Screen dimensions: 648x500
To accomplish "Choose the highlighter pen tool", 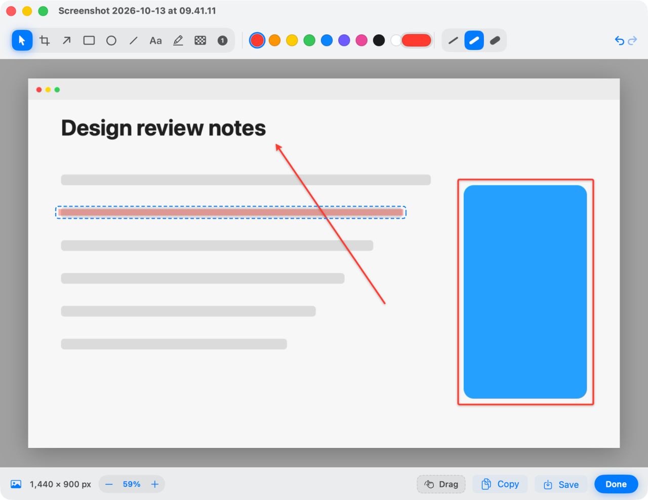I will 178,40.
